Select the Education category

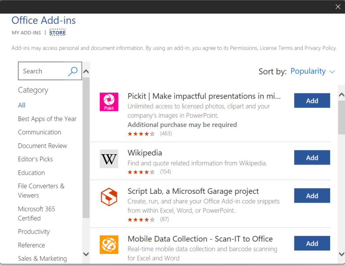point(31,173)
